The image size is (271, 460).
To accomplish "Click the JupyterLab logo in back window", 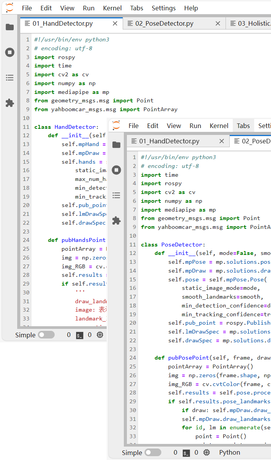I will [x=10, y=8].
